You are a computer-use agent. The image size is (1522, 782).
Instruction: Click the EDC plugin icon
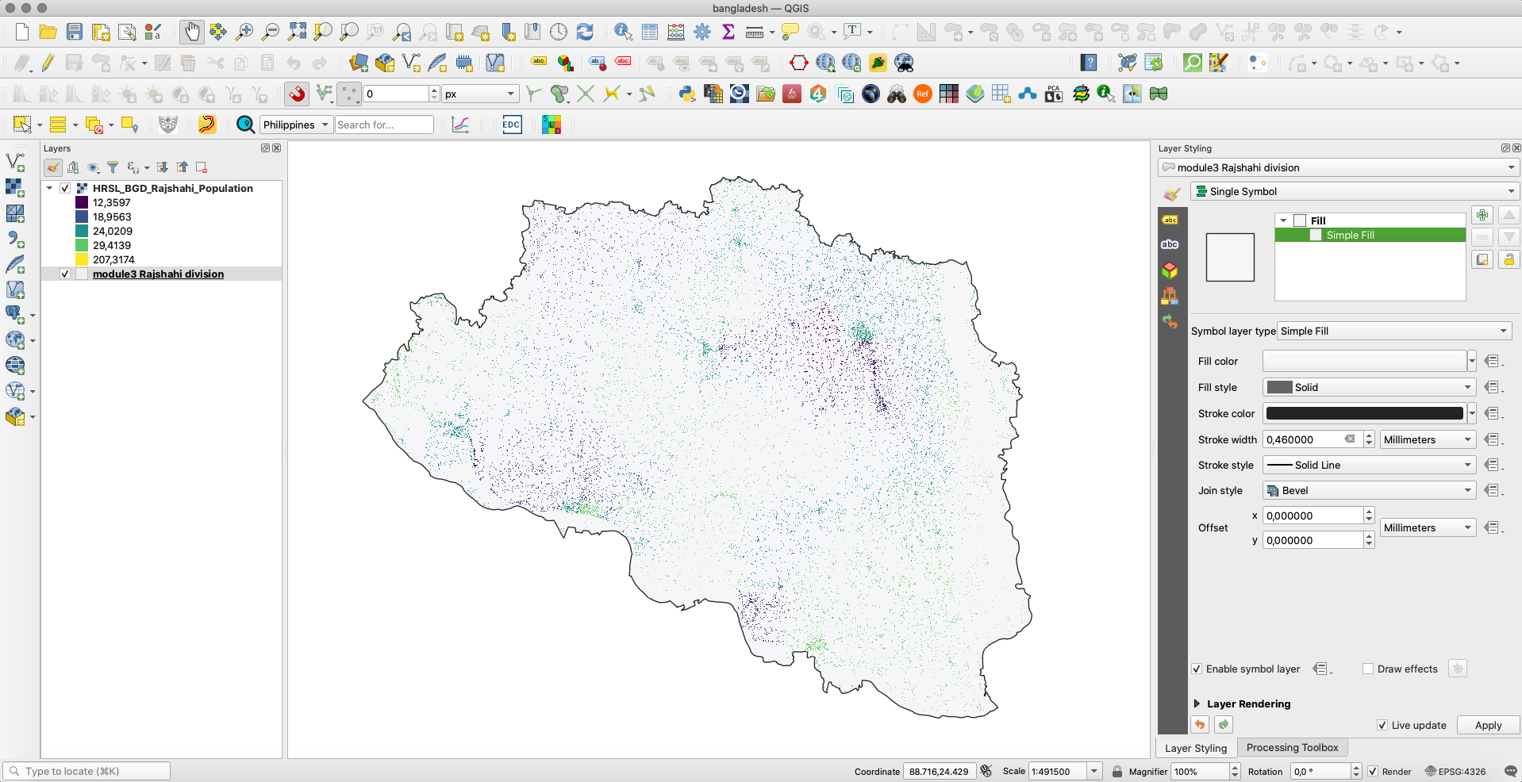point(512,125)
